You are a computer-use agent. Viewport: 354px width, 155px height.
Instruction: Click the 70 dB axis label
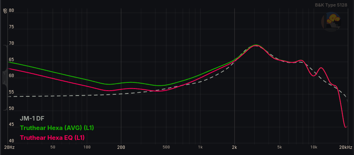tap(11, 43)
